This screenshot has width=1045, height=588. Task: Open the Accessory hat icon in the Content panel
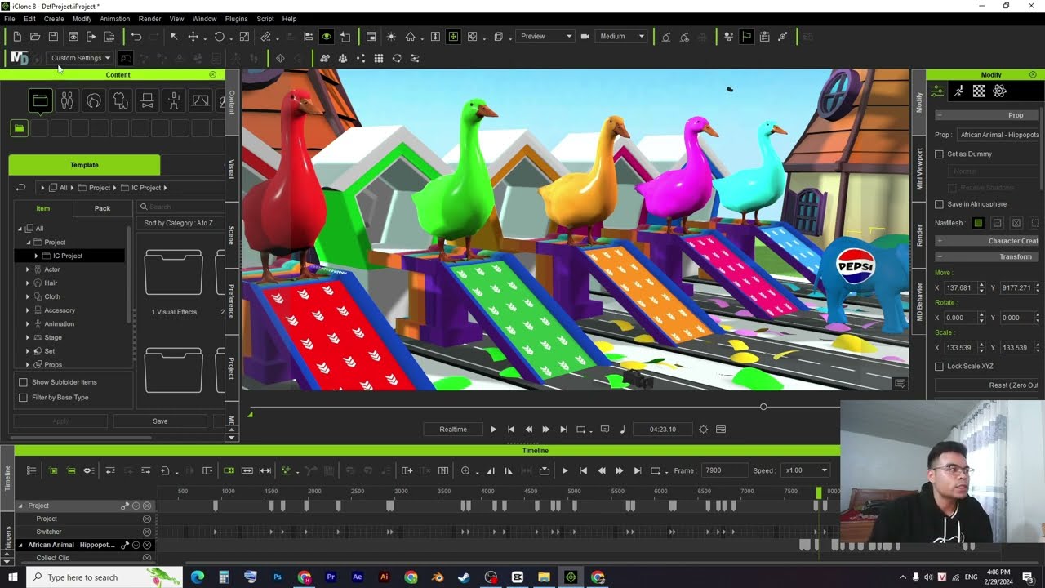(x=147, y=100)
